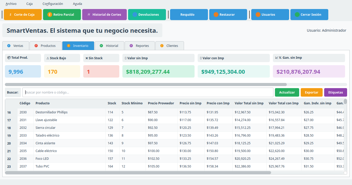
Task: Click the orange icon on Clientes tab
Action: click(162, 46)
